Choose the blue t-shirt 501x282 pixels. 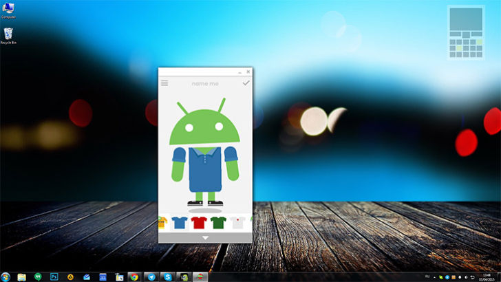[x=180, y=223]
